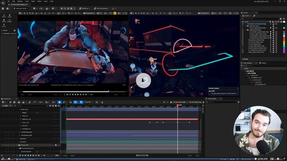Toggle visibility eye of Setup_Lights level row

pyautogui.click(x=243, y=52)
